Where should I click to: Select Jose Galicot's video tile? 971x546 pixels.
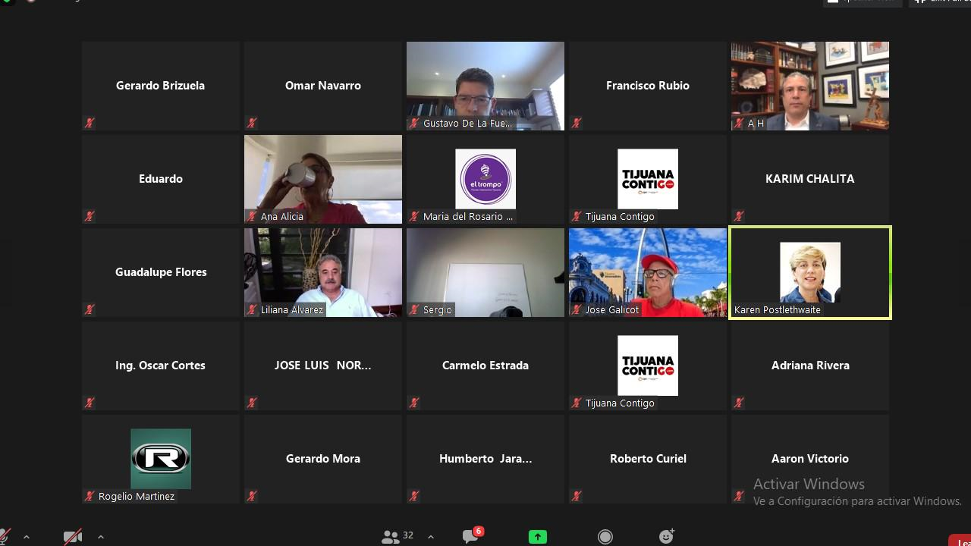click(x=648, y=272)
